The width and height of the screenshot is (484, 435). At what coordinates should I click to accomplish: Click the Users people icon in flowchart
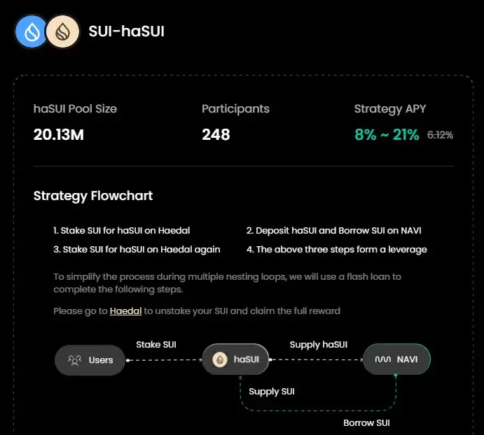74,360
